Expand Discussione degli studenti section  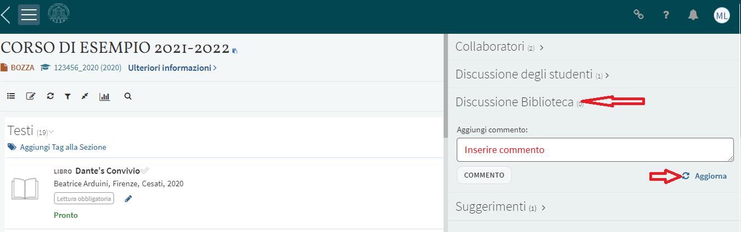[532, 74]
